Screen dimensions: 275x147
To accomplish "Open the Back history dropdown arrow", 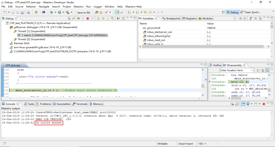I will coord(154,12).
